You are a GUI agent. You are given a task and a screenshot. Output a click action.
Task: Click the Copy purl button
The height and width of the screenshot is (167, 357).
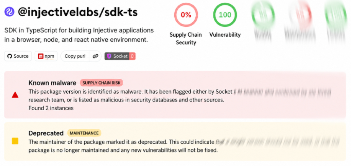coord(75,56)
